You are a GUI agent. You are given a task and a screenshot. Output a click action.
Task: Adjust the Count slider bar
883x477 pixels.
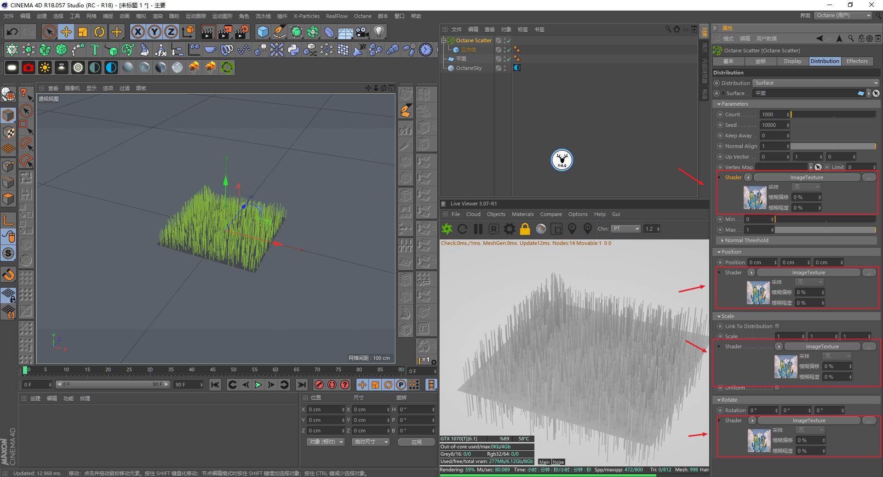tap(832, 114)
